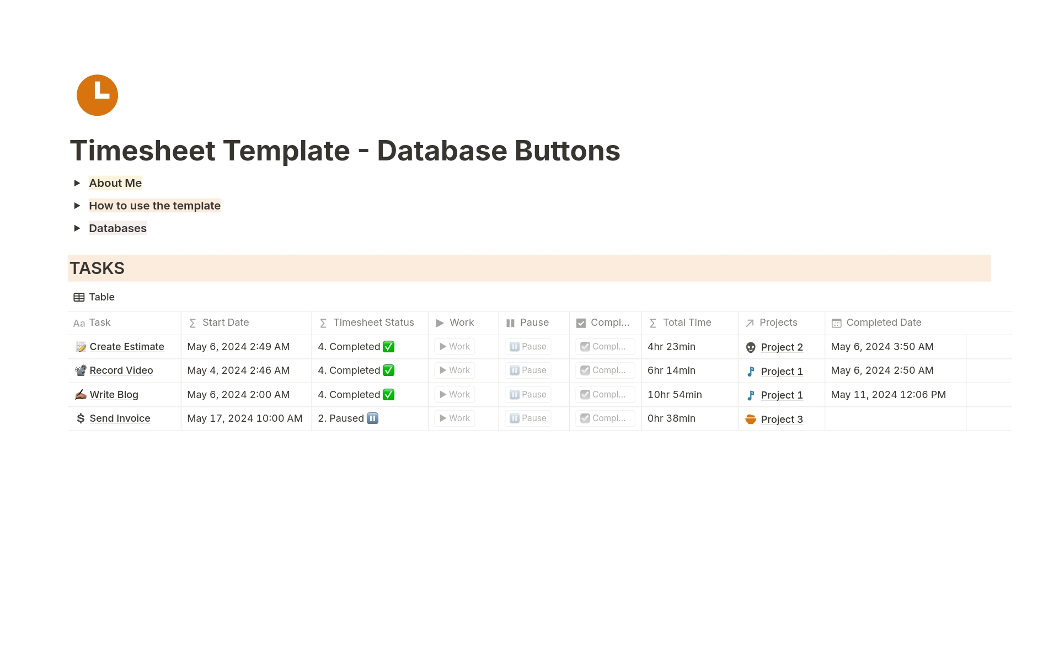Click the dollar icon beside Send Invoice
1059x661 pixels.
click(x=81, y=418)
